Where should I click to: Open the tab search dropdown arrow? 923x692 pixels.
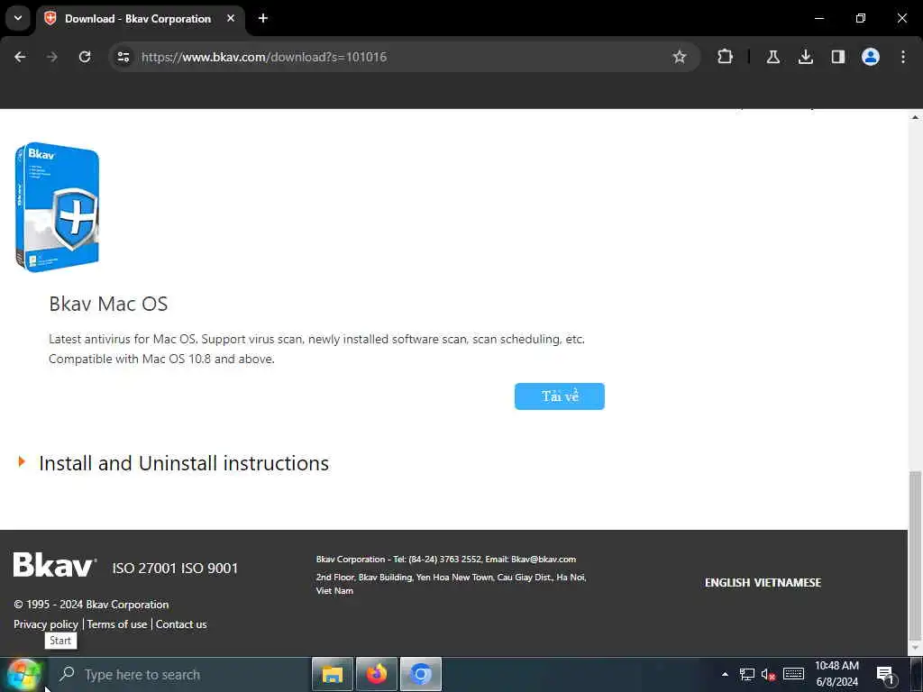click(x=18, y=18)
